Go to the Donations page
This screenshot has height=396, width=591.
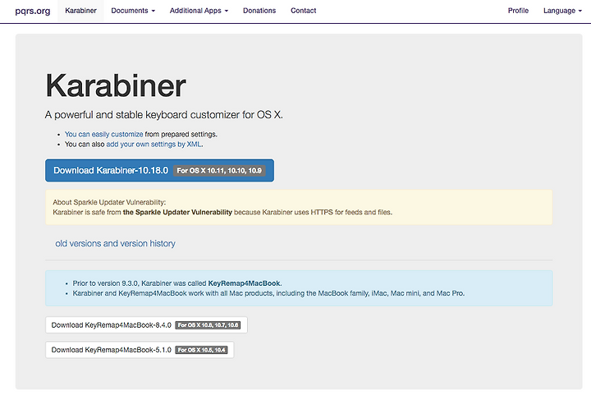click(259, 11)
